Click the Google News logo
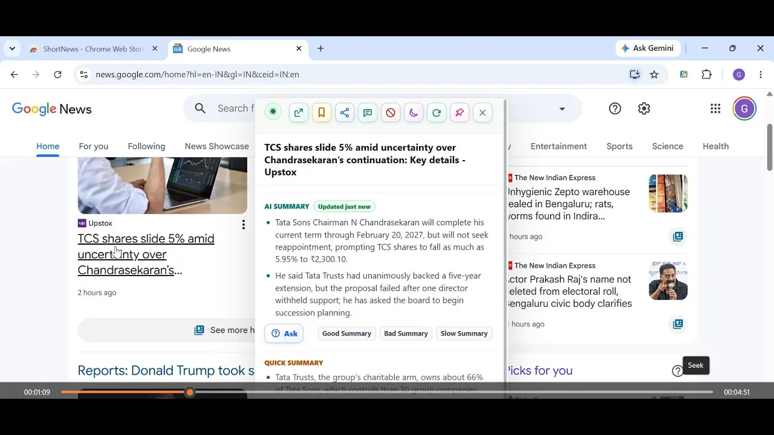 [52, 109]
